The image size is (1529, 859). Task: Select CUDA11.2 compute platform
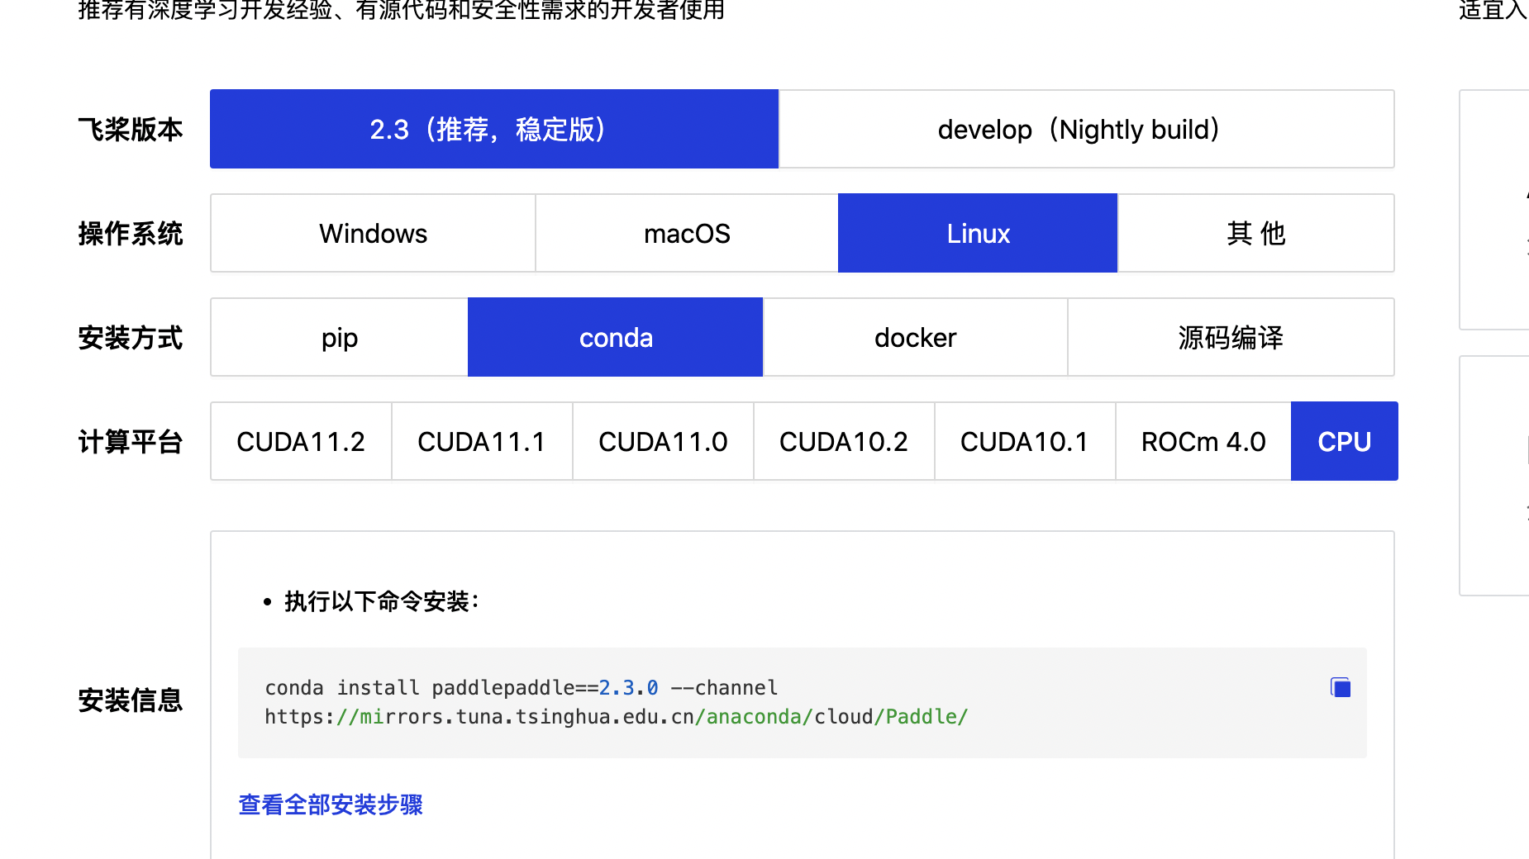300,441
